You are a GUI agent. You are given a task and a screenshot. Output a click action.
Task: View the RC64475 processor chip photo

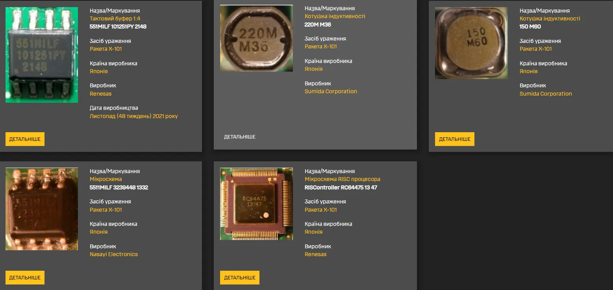pos(256,204)
